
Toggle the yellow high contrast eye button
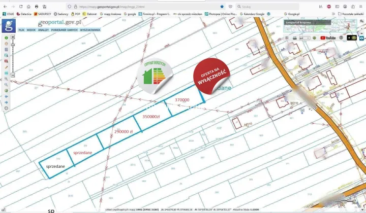tap(352, 38)
